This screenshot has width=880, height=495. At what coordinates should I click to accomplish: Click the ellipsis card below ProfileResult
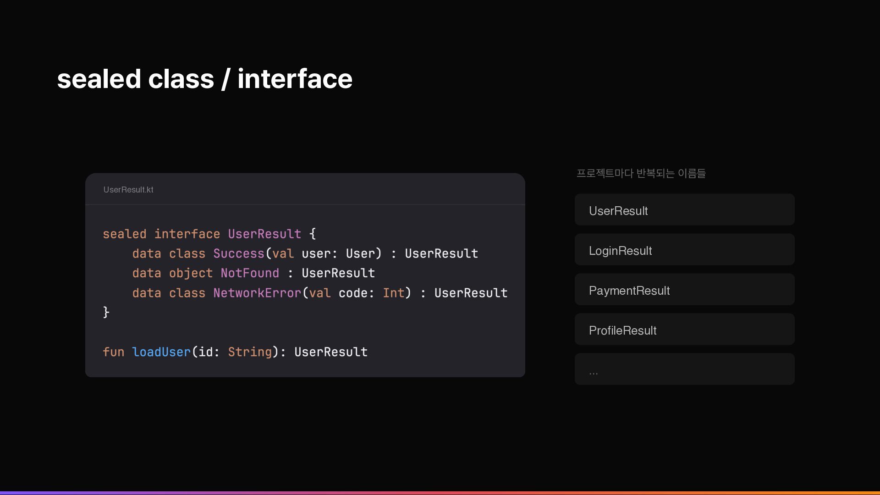tap(685, 369)
